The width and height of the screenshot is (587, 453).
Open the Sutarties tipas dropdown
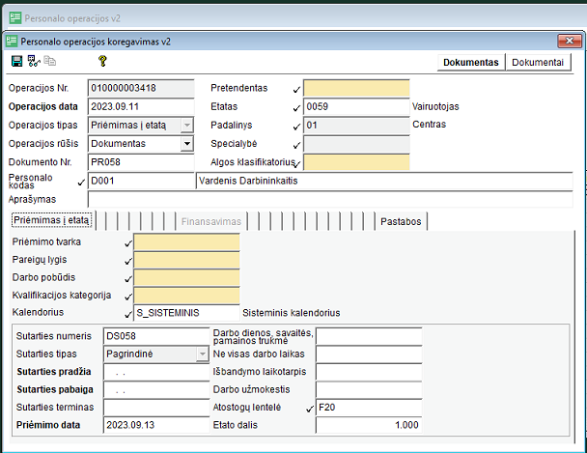click(x=202, y=354)
